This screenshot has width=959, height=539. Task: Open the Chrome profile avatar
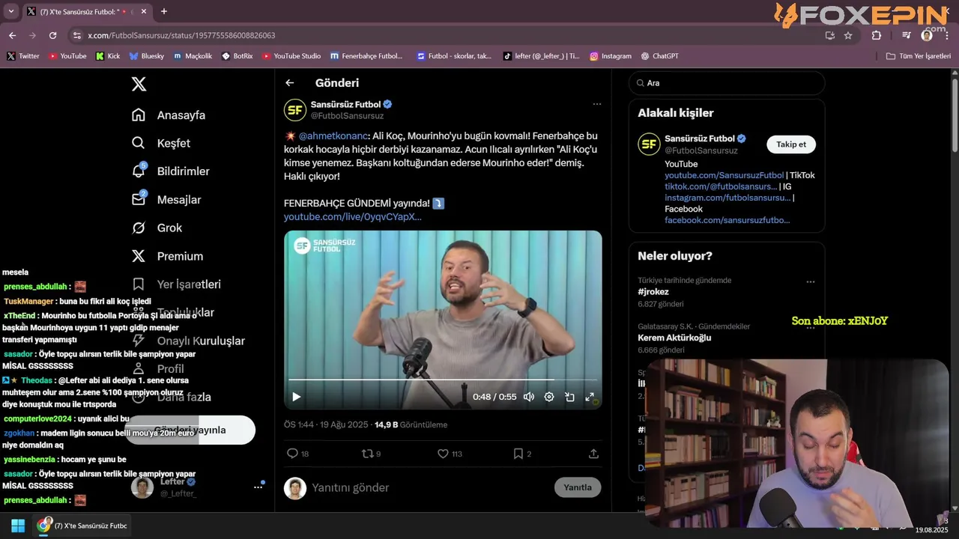click(x=927, y=35)
